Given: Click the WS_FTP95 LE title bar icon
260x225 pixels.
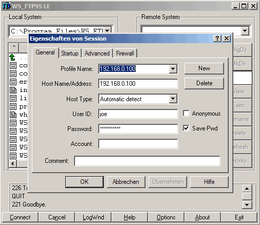Looking at the screenshot, I should tap(7, 6).
